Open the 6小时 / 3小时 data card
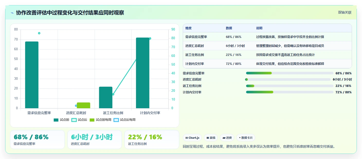Viewport: 362px width, 159px height. point(95,140)
